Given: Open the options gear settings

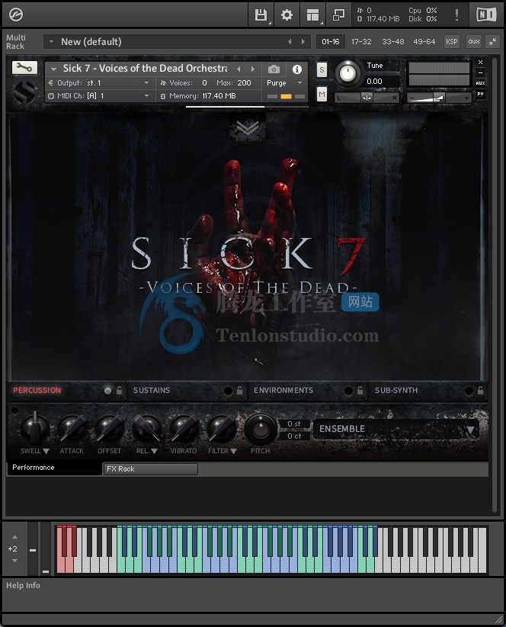Looking at the screenshot, I should [x=287, y=14].
